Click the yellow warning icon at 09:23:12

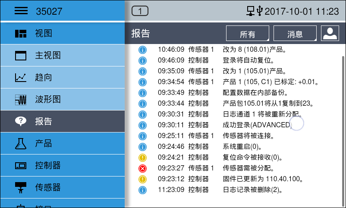coord(142,179)
